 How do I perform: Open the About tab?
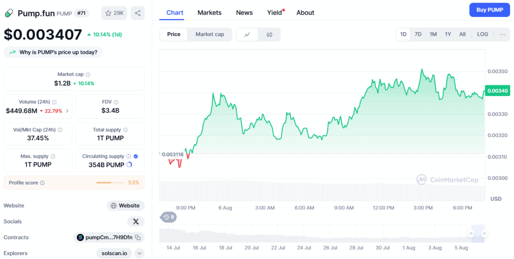(x=305, y=12)
